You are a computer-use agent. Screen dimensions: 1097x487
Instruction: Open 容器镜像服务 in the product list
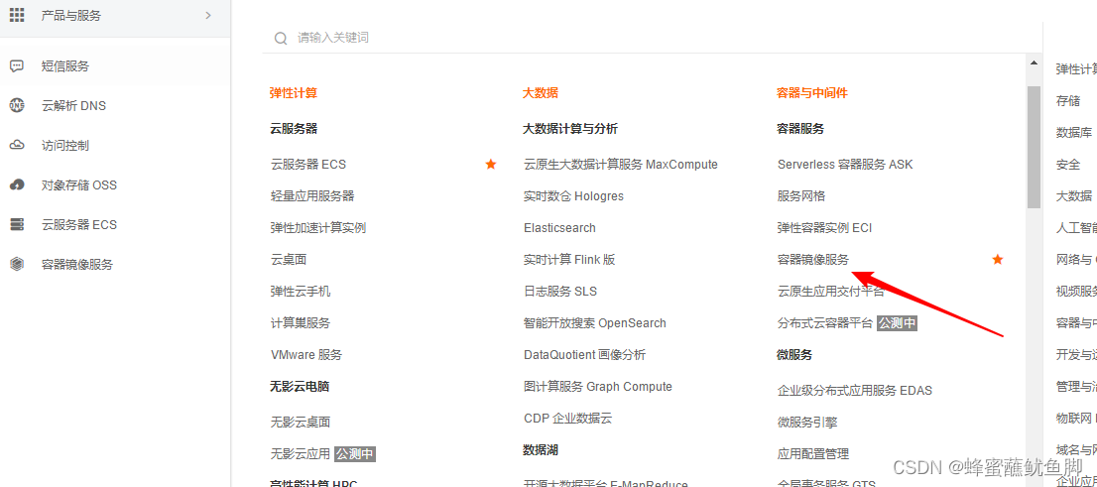813,260
